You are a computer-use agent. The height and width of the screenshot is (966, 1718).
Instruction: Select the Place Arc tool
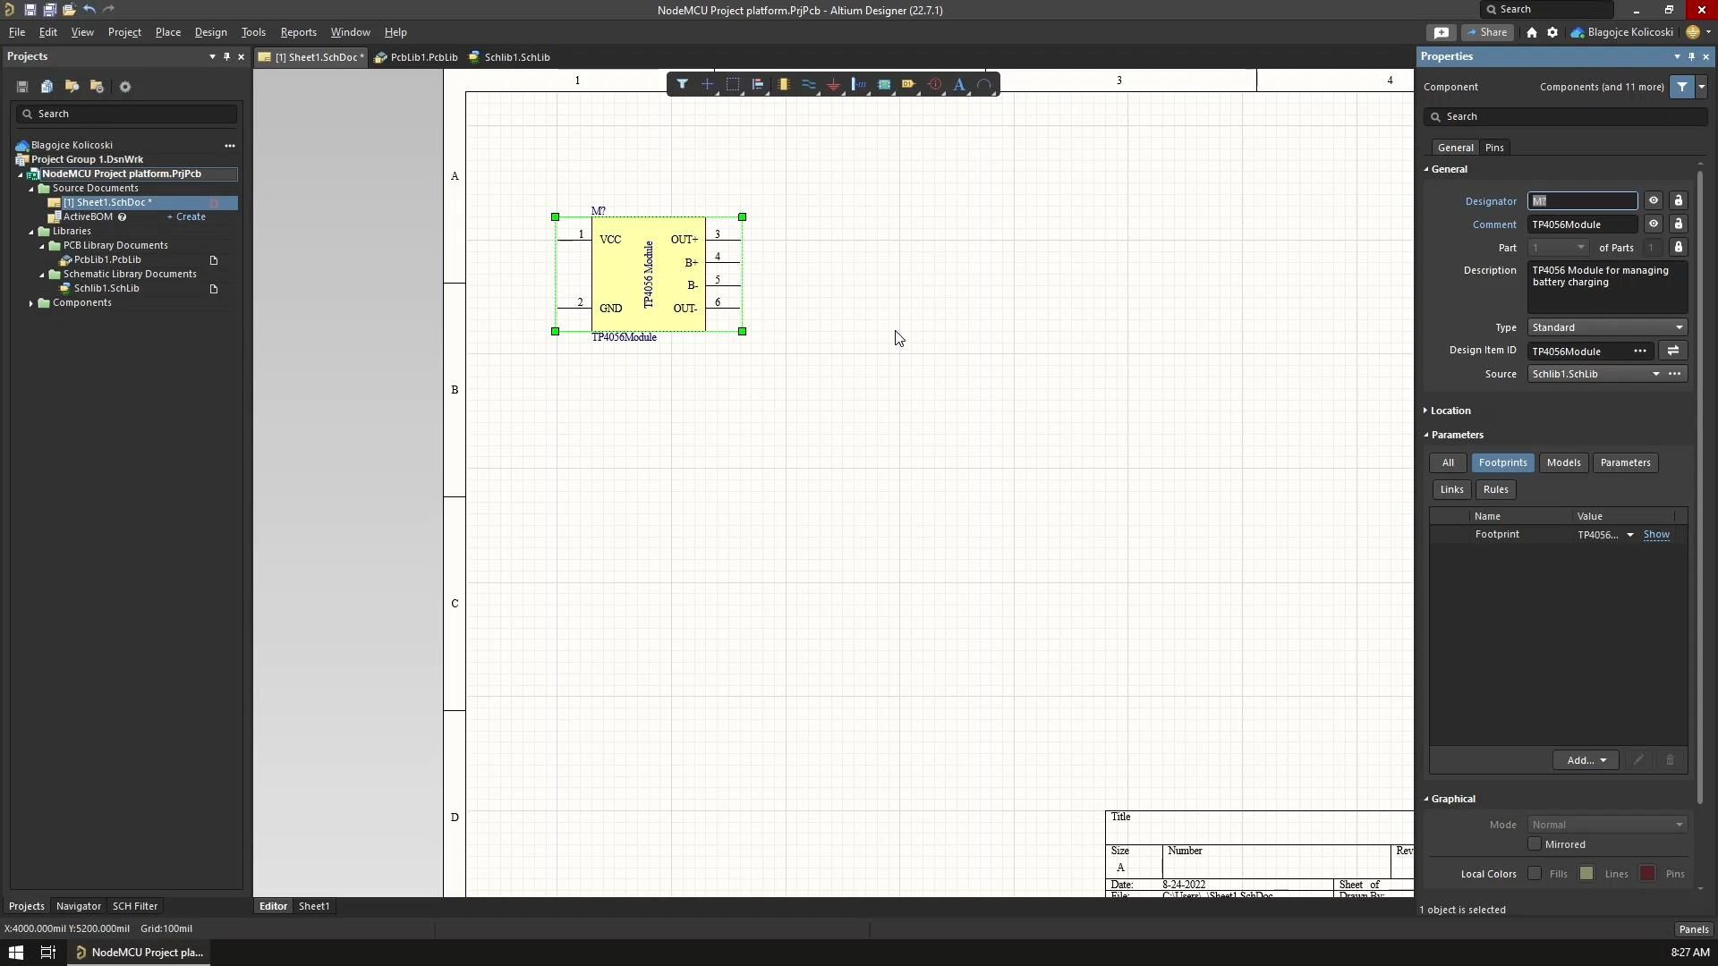[x=984, y=84]
